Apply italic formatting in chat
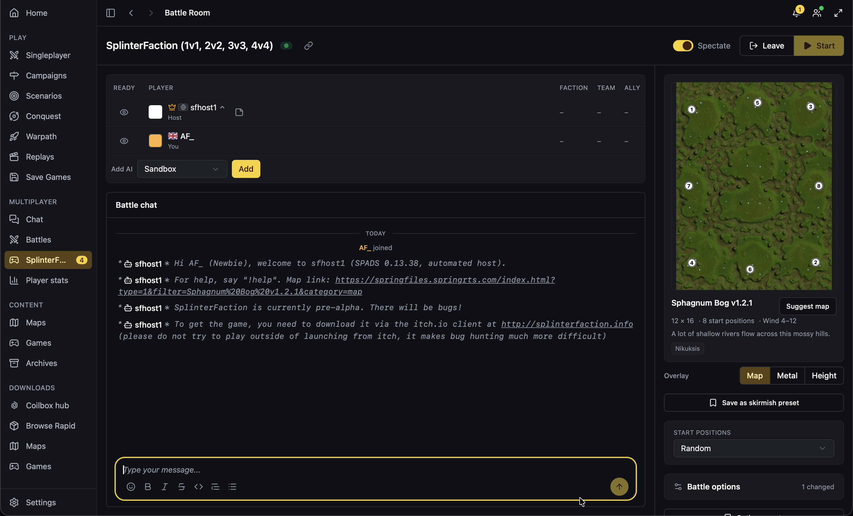 (165, 487)
